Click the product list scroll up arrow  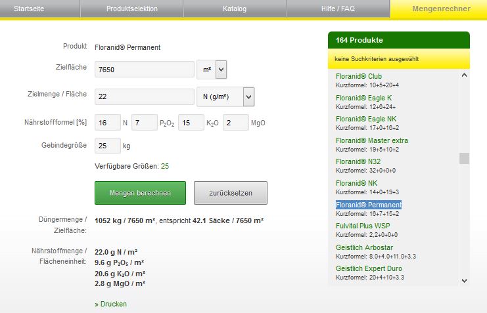click(x=465, y=75)
